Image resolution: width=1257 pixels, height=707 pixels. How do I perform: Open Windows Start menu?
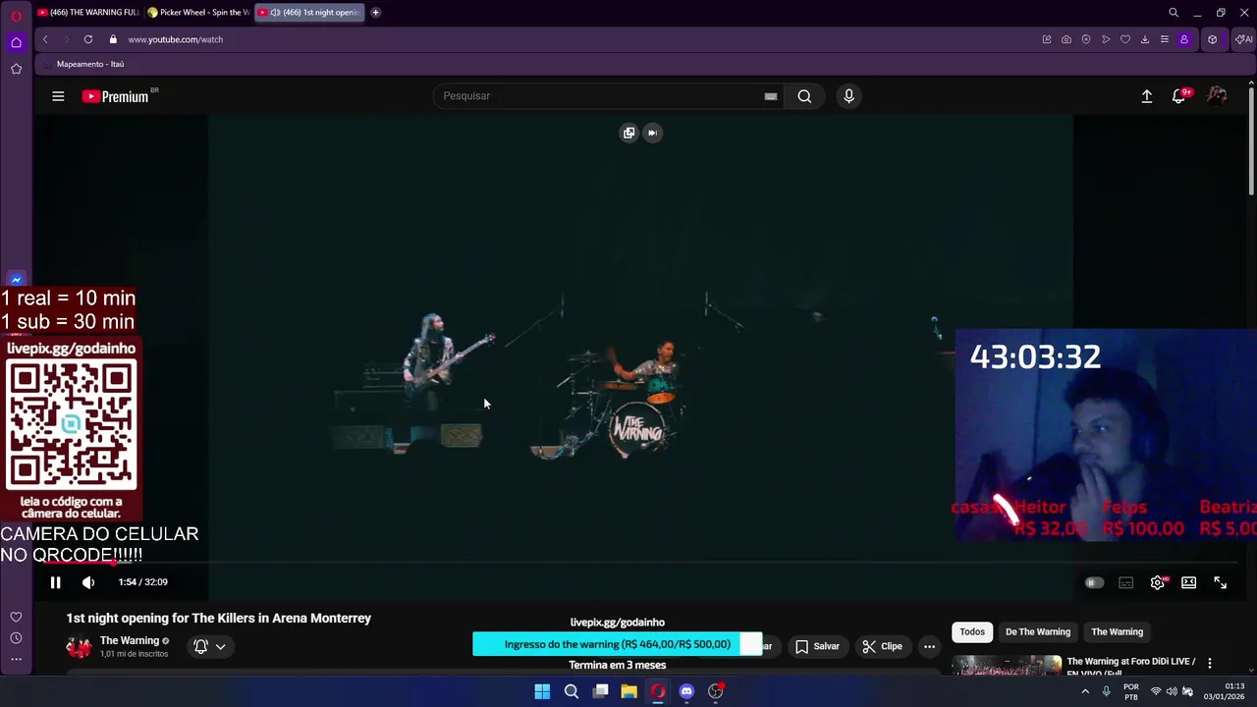pos(542,691)
